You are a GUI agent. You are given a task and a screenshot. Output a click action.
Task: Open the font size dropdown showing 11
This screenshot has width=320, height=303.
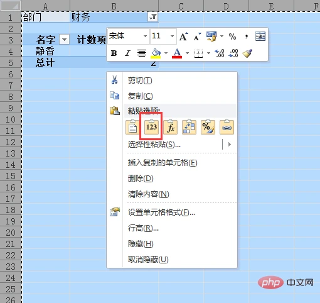(x=172, y=36)
